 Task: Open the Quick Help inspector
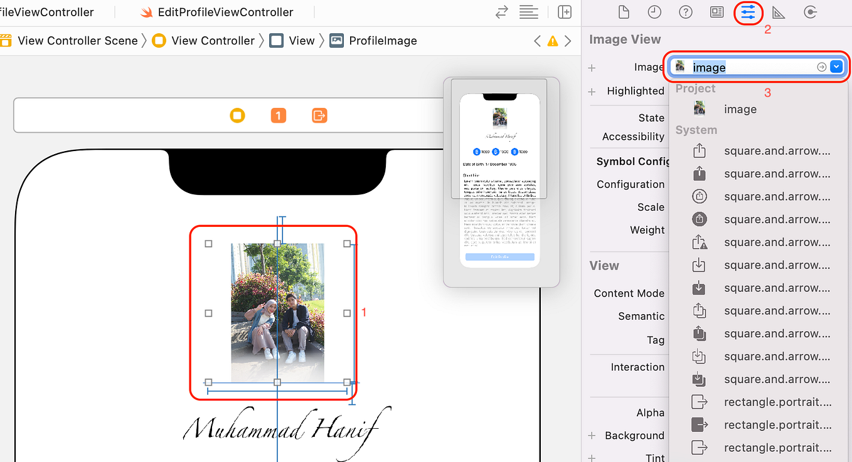pyautogui.click(x=685, y=12)
